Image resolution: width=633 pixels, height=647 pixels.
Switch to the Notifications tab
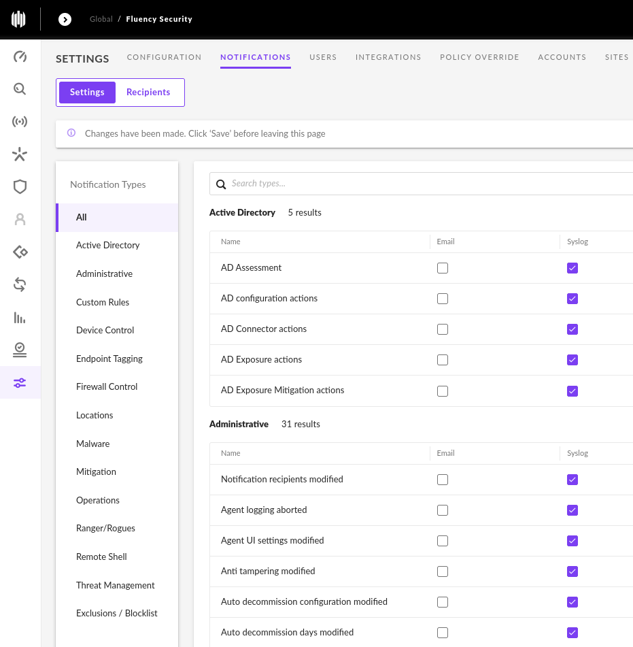255,57
